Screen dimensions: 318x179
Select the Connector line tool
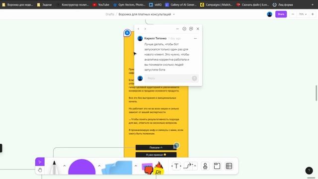coord(188,166)
